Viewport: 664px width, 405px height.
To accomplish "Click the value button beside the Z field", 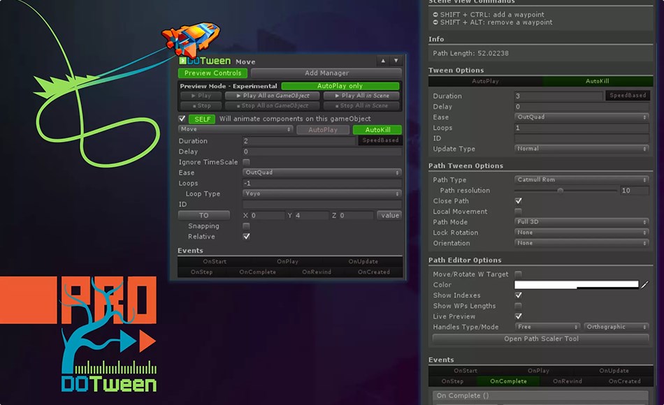I will [389, 214].
